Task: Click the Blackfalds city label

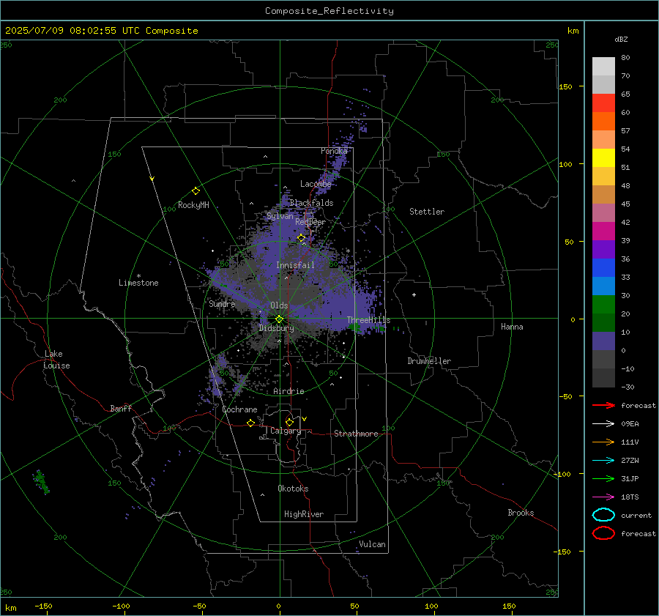Action: click(311, 203)
